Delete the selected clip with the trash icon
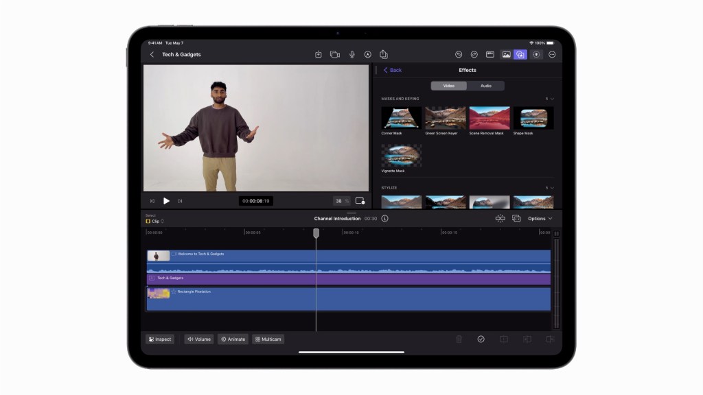Viewport: 703px width, 395px height. (x=458, y=339)
